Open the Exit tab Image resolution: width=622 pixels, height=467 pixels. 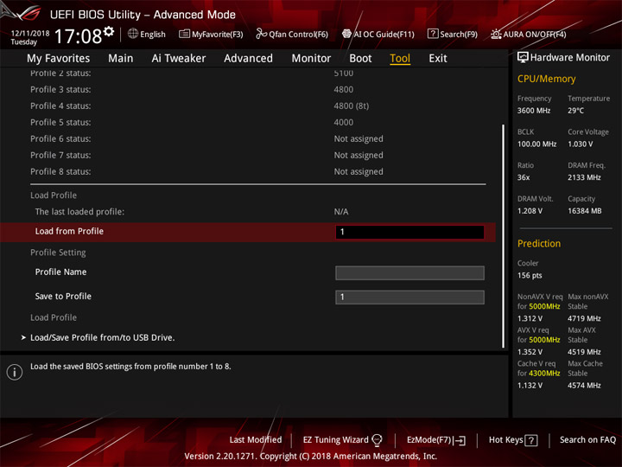pyautogui.click(x=438, y=59)
